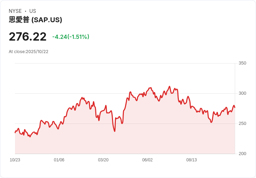Click the chart's highest peak near 311
The height and width of the screenshot is (178, 256).
[x=169, y=86]
